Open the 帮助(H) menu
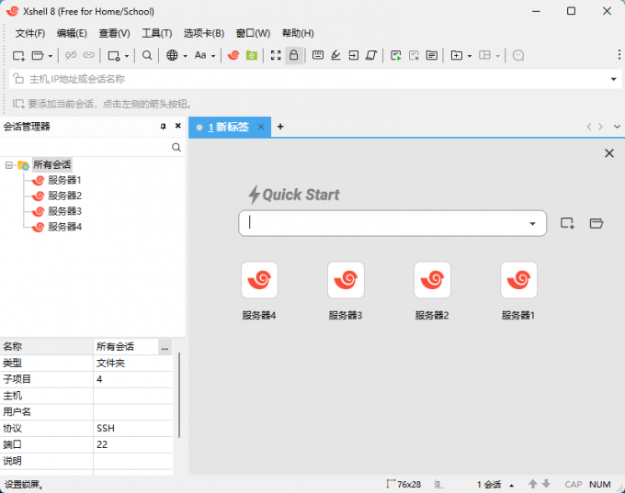 (x=298, y=33)
